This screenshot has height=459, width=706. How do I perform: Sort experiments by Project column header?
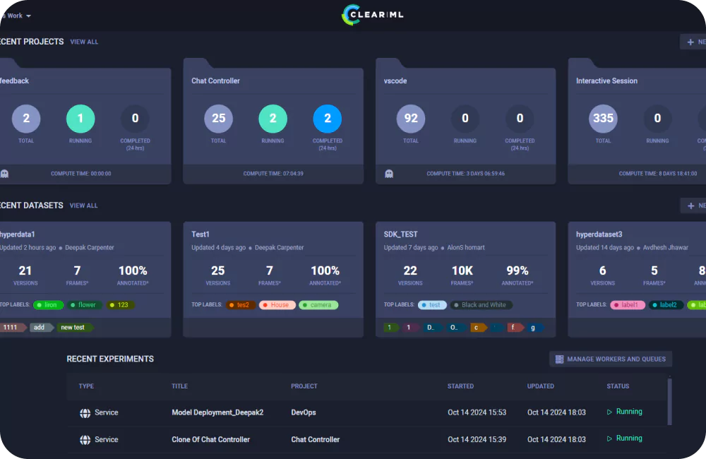tap(304, 386)
